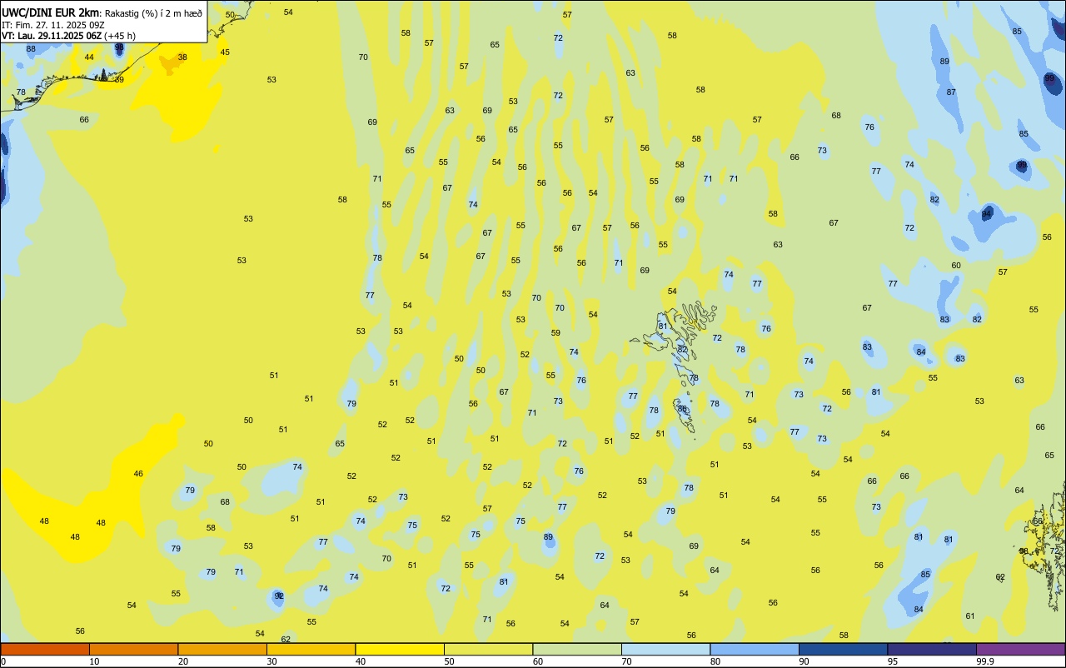Click the 70–80 pale blue legend swatch

tap(665, 649)
